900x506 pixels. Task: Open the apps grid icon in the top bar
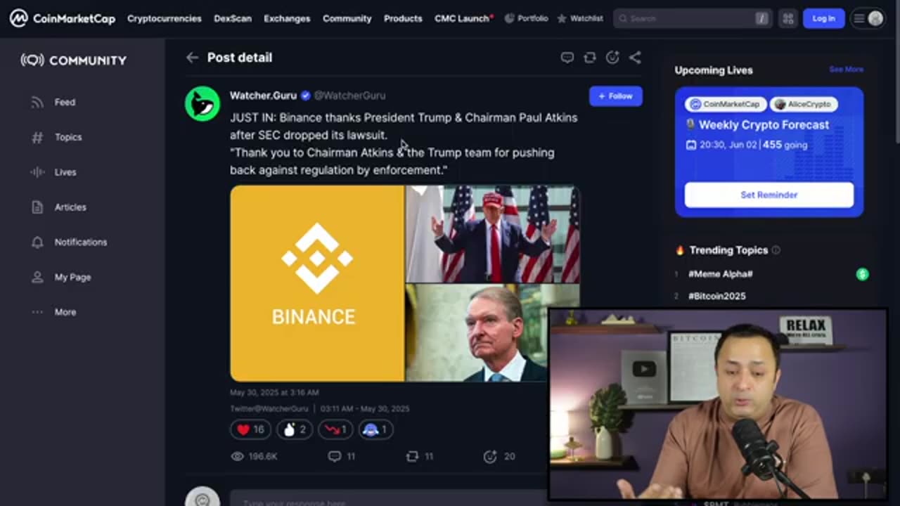(788, 19)
